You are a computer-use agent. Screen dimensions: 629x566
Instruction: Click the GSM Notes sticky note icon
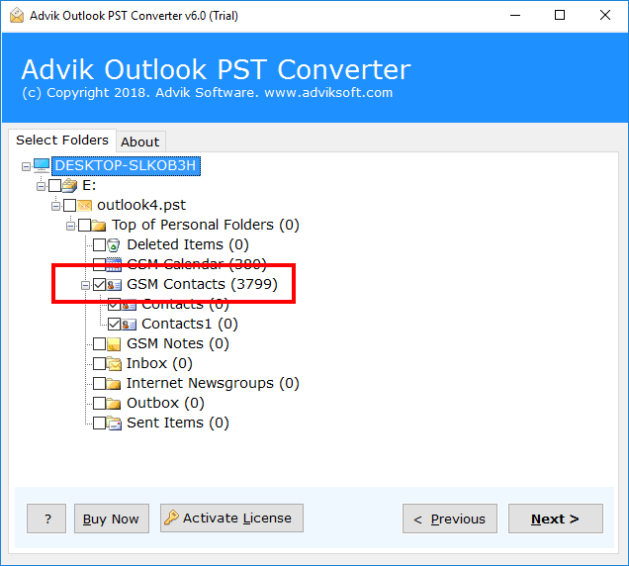coord(114,344)
